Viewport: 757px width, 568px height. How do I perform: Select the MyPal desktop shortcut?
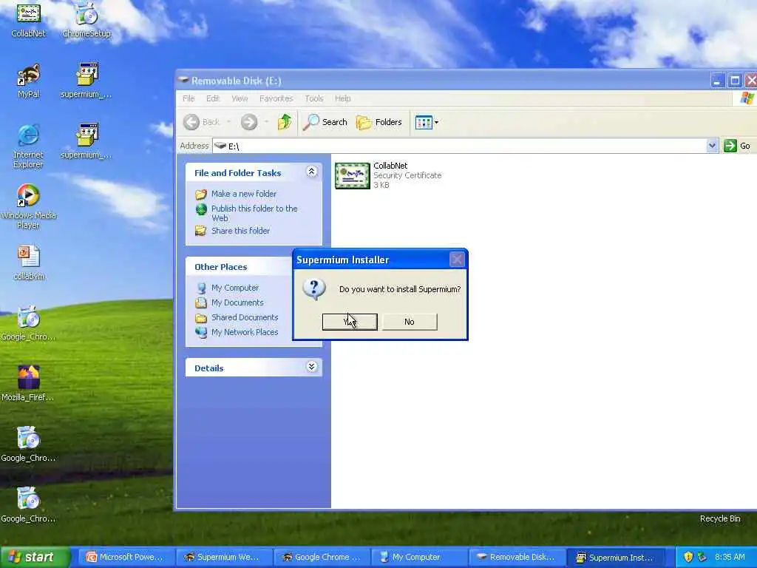pyautogui.click(x=29, y=80)
